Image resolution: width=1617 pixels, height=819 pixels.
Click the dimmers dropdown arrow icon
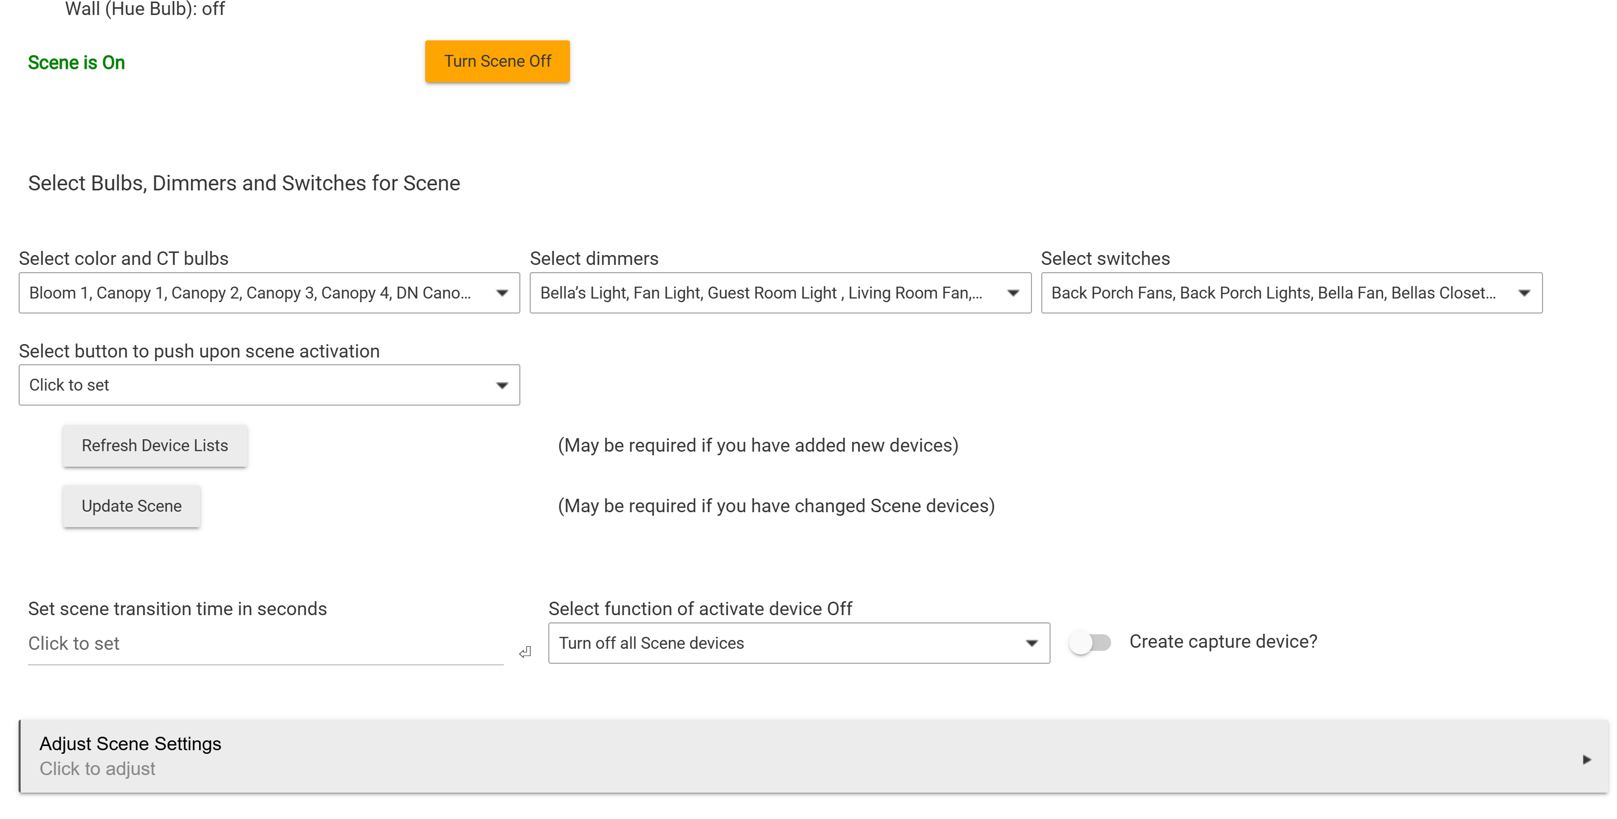[1012, 293]
